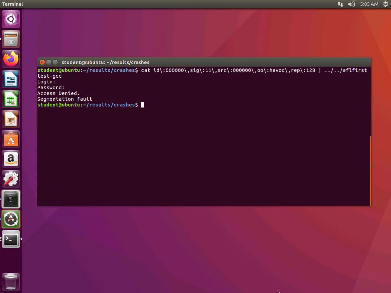The height and width of the screenshot is (293, 391).
Task: Open the Ubuntu Dash search launcher
Action: click(x=11, y=19)
